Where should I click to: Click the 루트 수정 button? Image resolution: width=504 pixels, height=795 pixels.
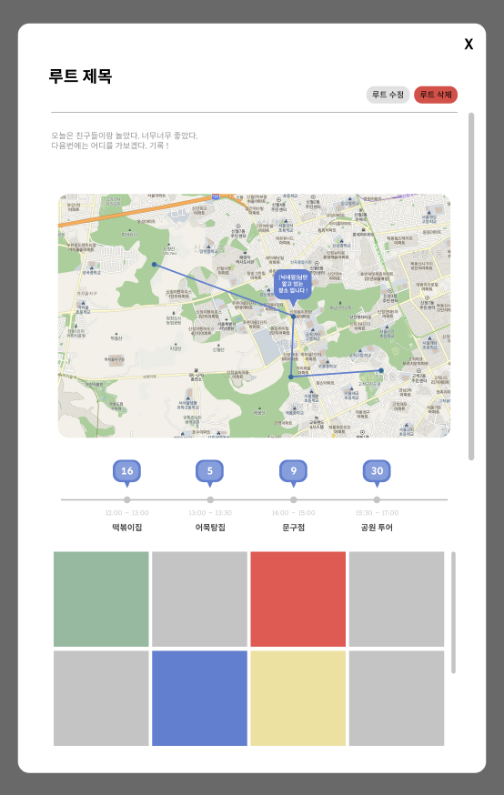click(388, 95)
